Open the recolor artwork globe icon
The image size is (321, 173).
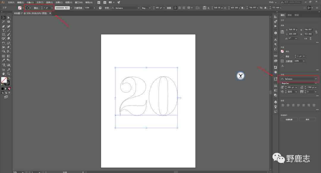click(100, 8)
